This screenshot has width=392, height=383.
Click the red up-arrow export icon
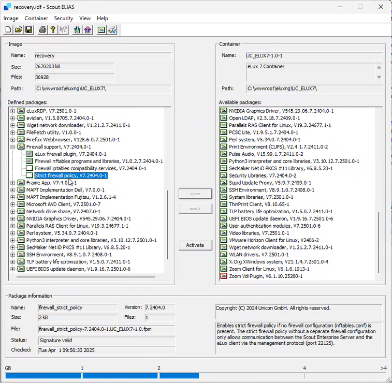(x=88, y=30)
